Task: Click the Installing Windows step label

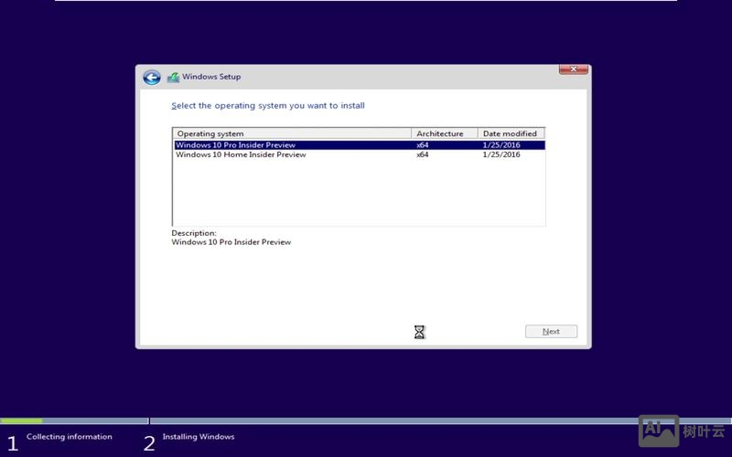Action: 199,437
